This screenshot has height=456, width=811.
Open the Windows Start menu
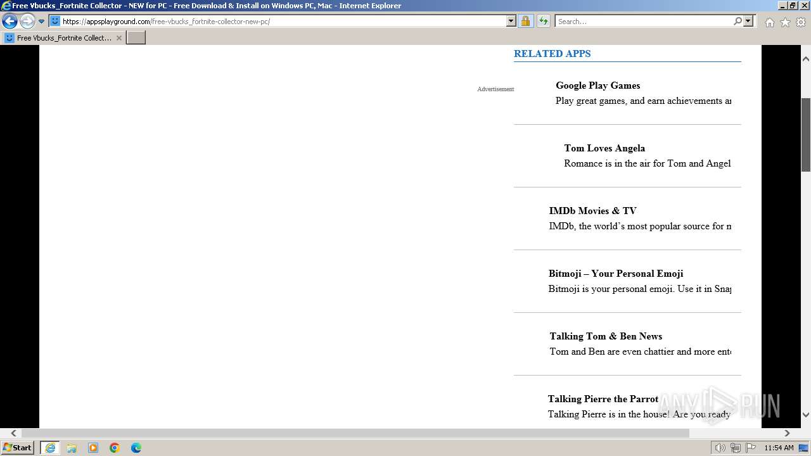[17, 448]
